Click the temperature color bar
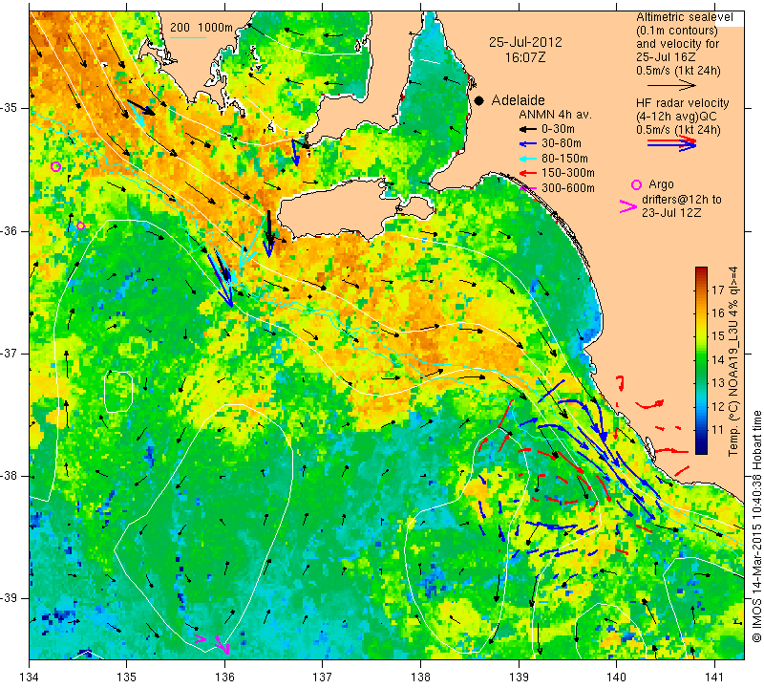Image resolution: width=764 pixels, height=688 pixels. (701, 361)
